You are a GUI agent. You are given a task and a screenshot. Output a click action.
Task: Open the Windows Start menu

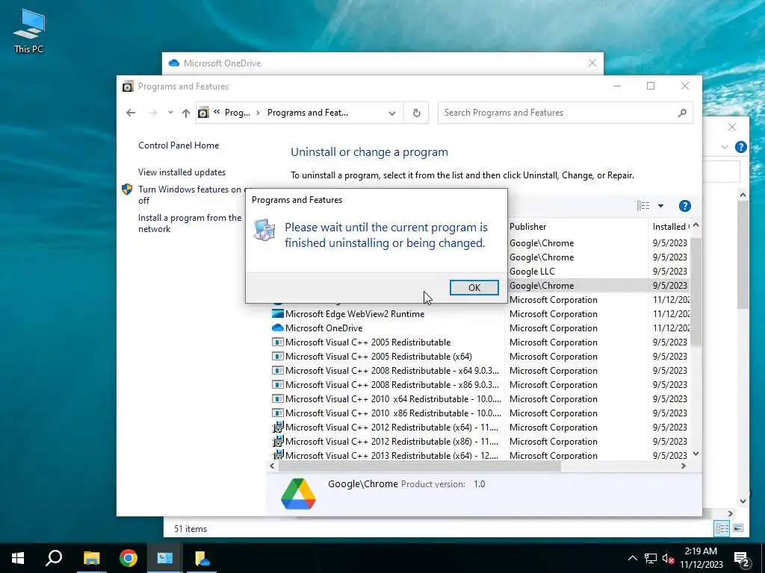[x=18, y=558]
